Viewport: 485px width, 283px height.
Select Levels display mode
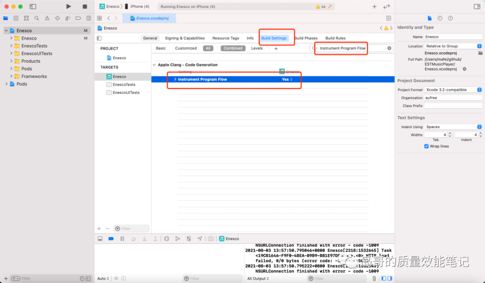click(x=257, y=48)
